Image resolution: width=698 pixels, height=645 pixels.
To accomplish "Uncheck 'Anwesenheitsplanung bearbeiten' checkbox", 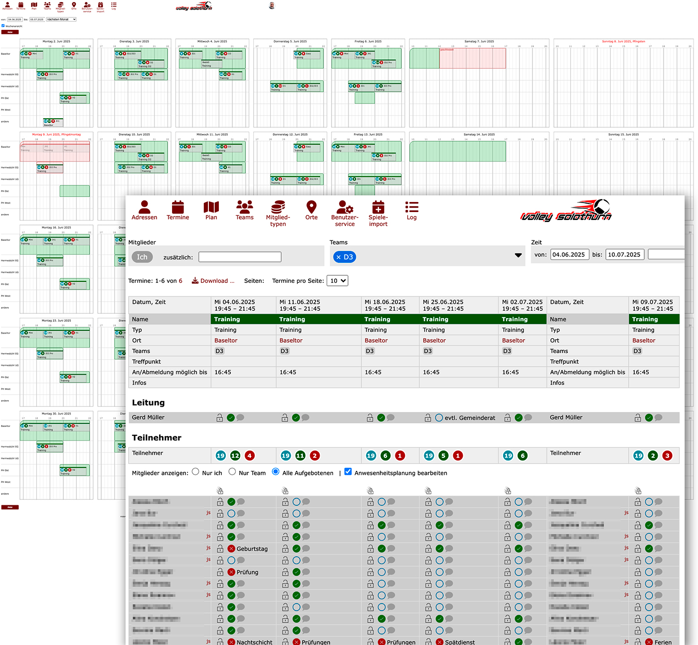I will (348, 472).
